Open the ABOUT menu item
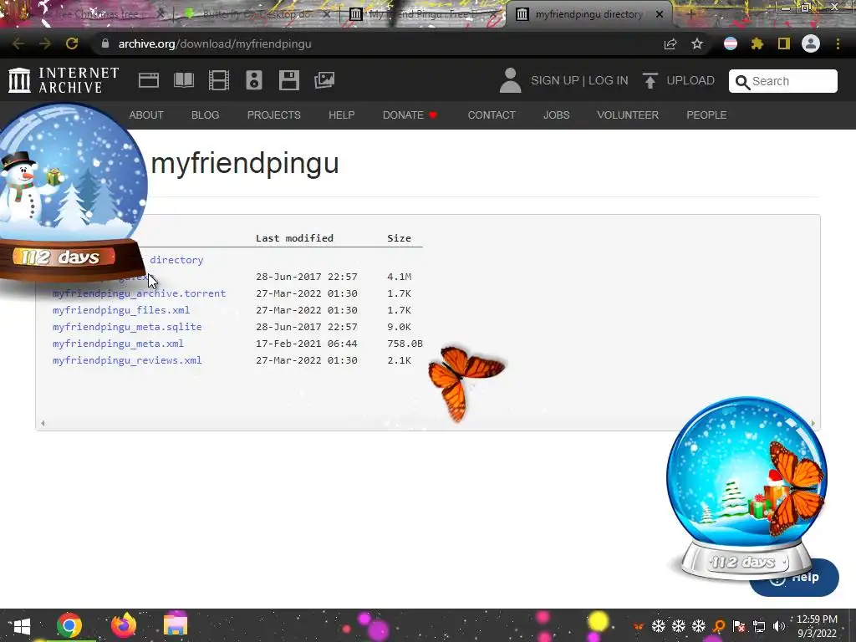856x642 pixels. (146, 115)
